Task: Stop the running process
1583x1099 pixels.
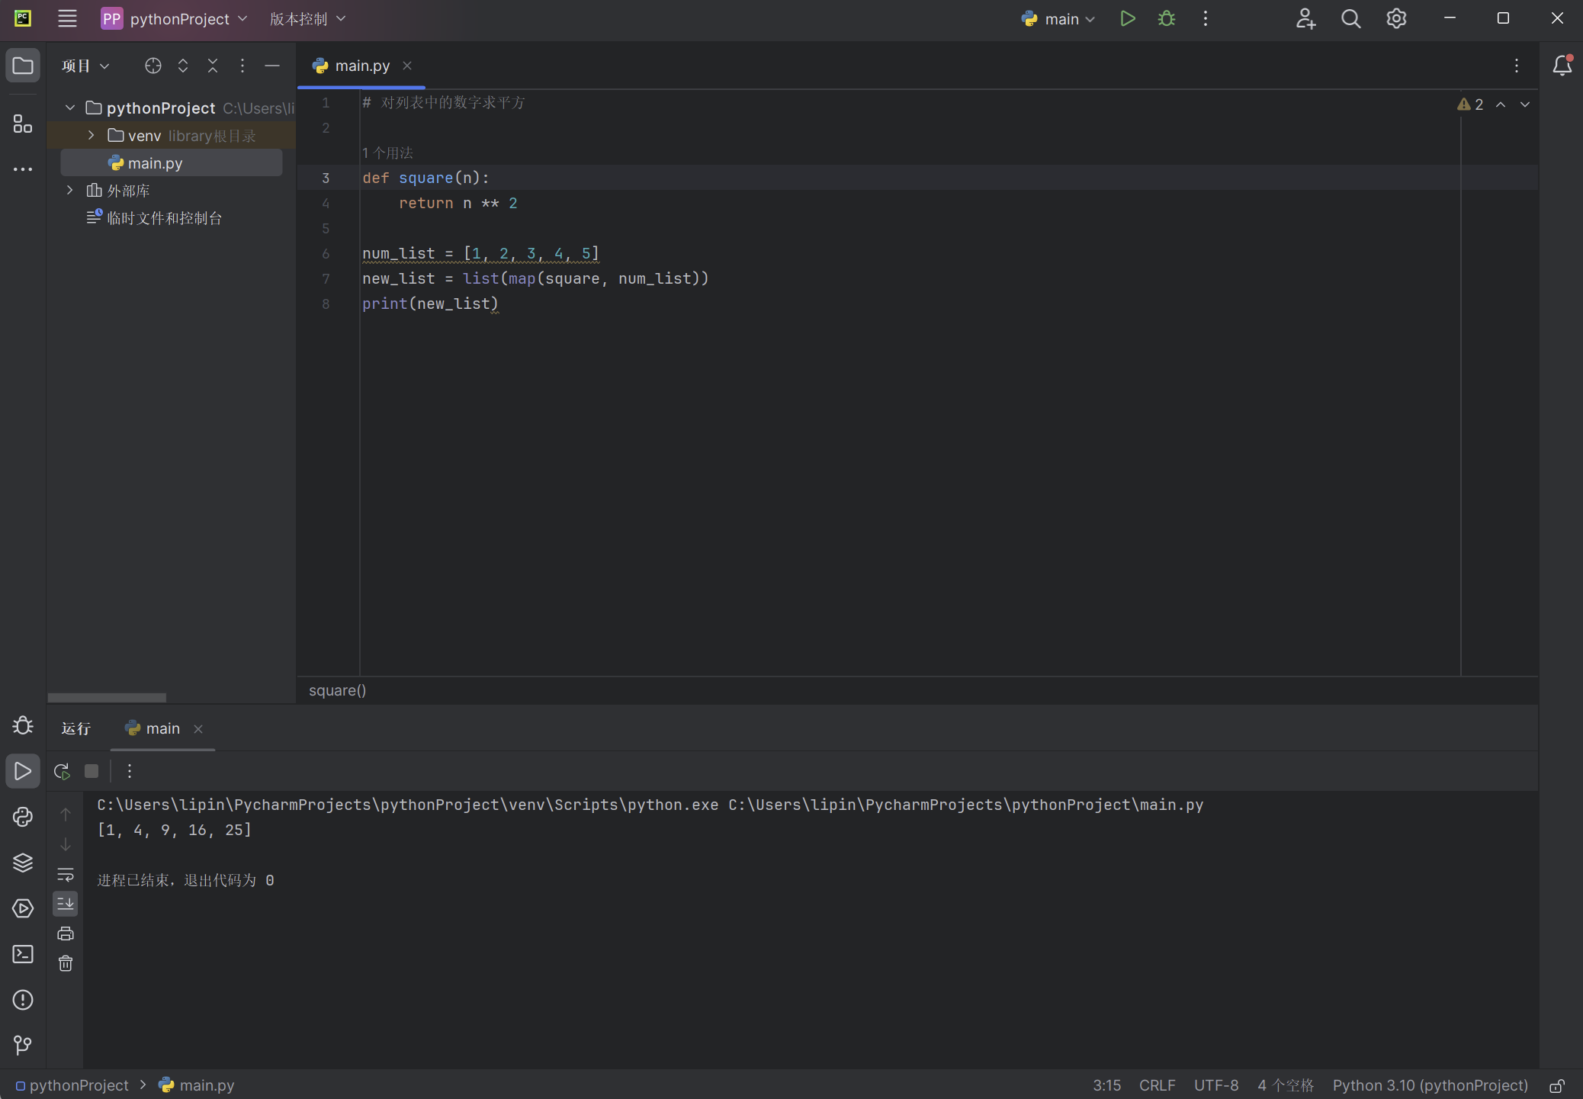Action: [x=92, y=771]
